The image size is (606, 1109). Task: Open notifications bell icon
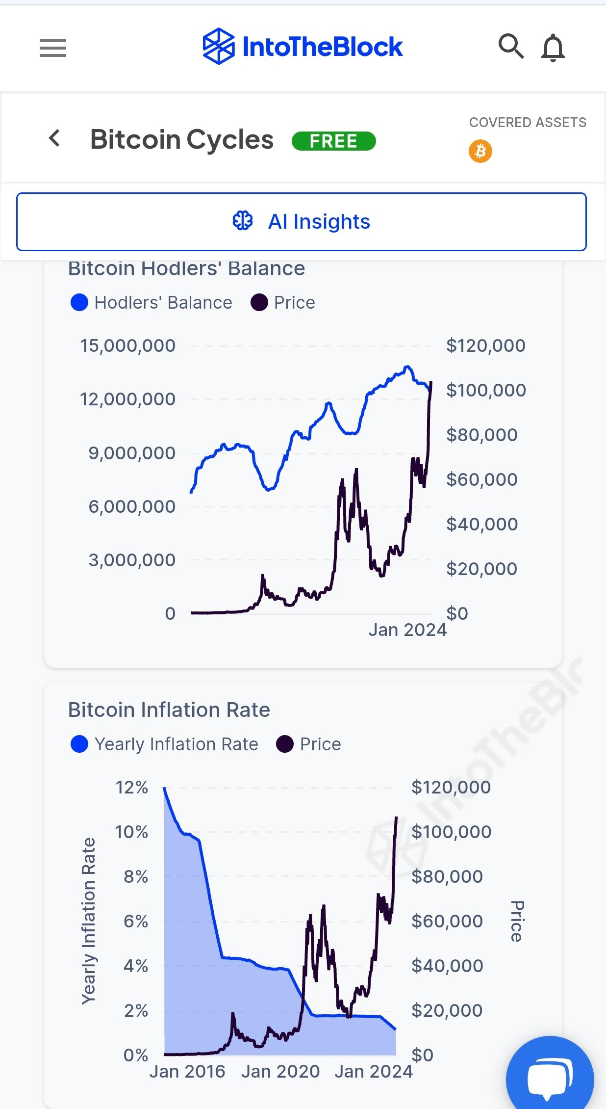tap(553, 48)
